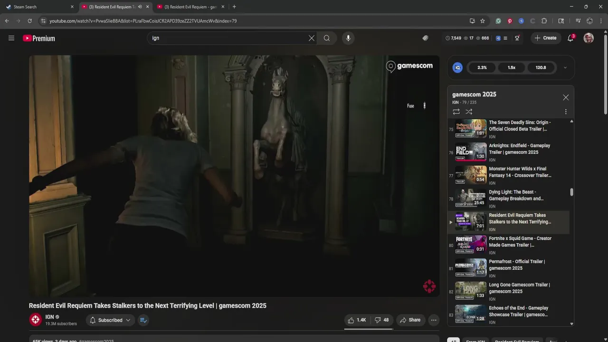Dislike the video showing 48
This screenshot has height=342, width=608.
(x=381, y=320)
